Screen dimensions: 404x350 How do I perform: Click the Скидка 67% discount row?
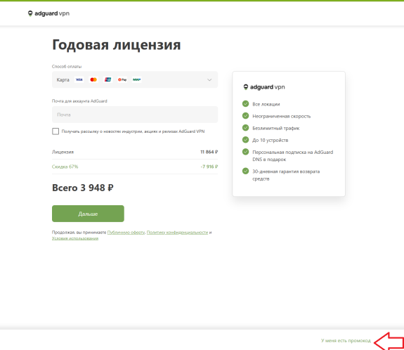pyautogui.click(x=135, y=167)
